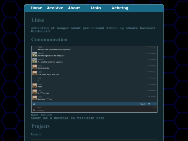This screenshot has height=141, width=188.
Task: Open the chat profile person icon
Action: (x=34, y=104)
